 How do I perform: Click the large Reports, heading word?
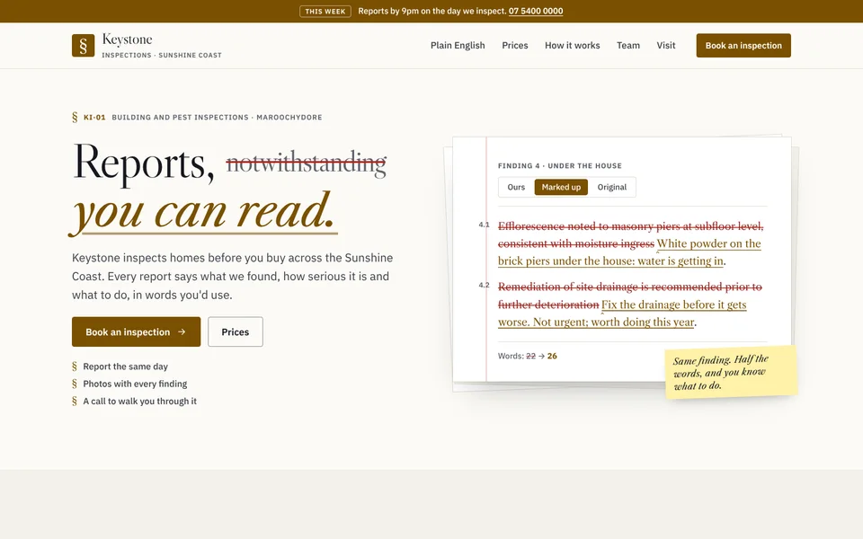tap(144, 163)
